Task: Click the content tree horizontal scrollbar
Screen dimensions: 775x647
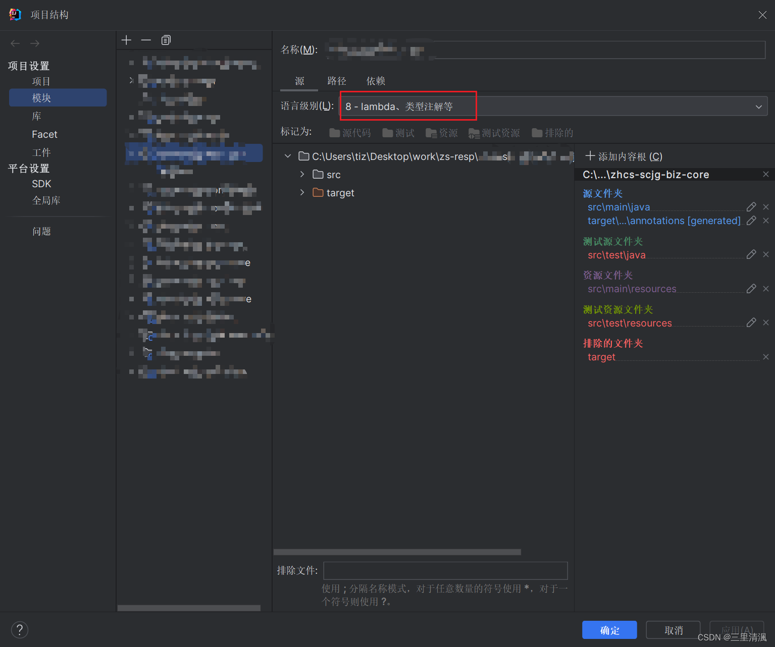Action: tap(397, 552)
